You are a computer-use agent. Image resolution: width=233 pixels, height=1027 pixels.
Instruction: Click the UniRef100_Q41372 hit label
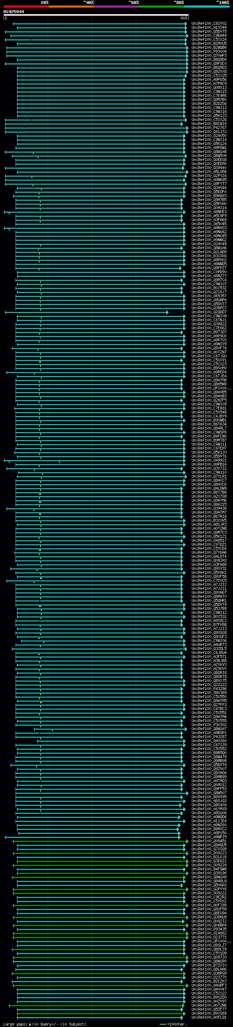click(209, 132)
